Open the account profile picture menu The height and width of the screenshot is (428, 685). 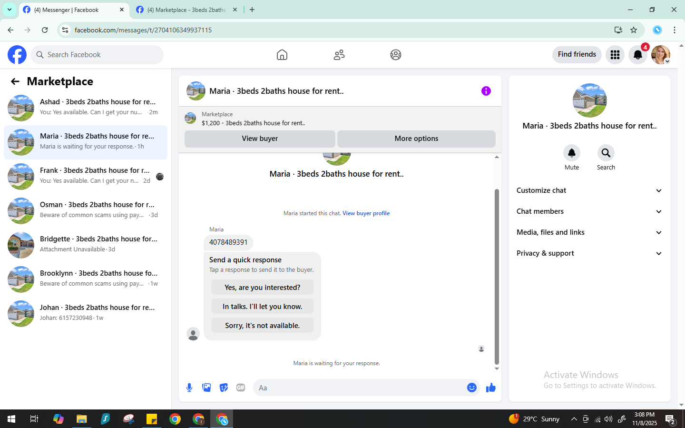(x=661, y=55)
